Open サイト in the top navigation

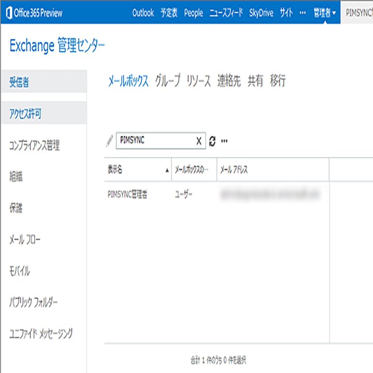coord(286,12)
